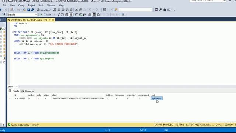Toggle Include Live Query Statistics
This screenshot has height=133, width=236.
coord(80,14)
